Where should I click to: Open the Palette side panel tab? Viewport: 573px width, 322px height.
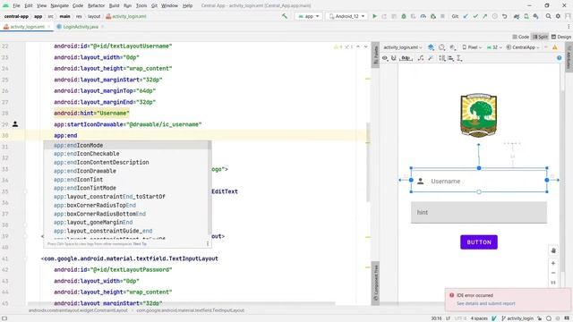[x=375, y=55]
